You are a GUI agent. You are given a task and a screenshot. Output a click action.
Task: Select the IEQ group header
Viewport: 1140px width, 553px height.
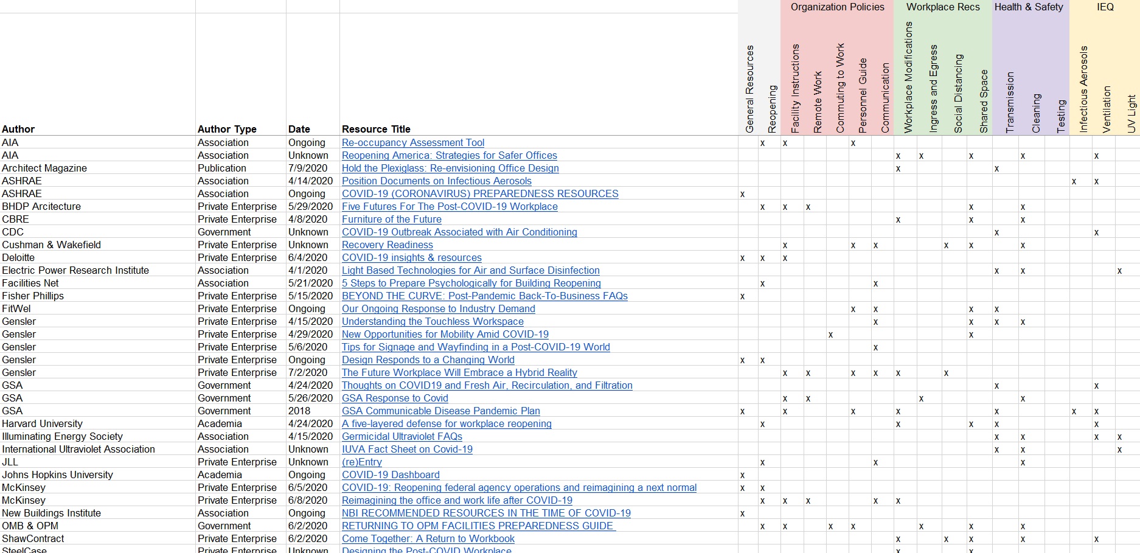pyautogui.click(x=1105, y=7)
